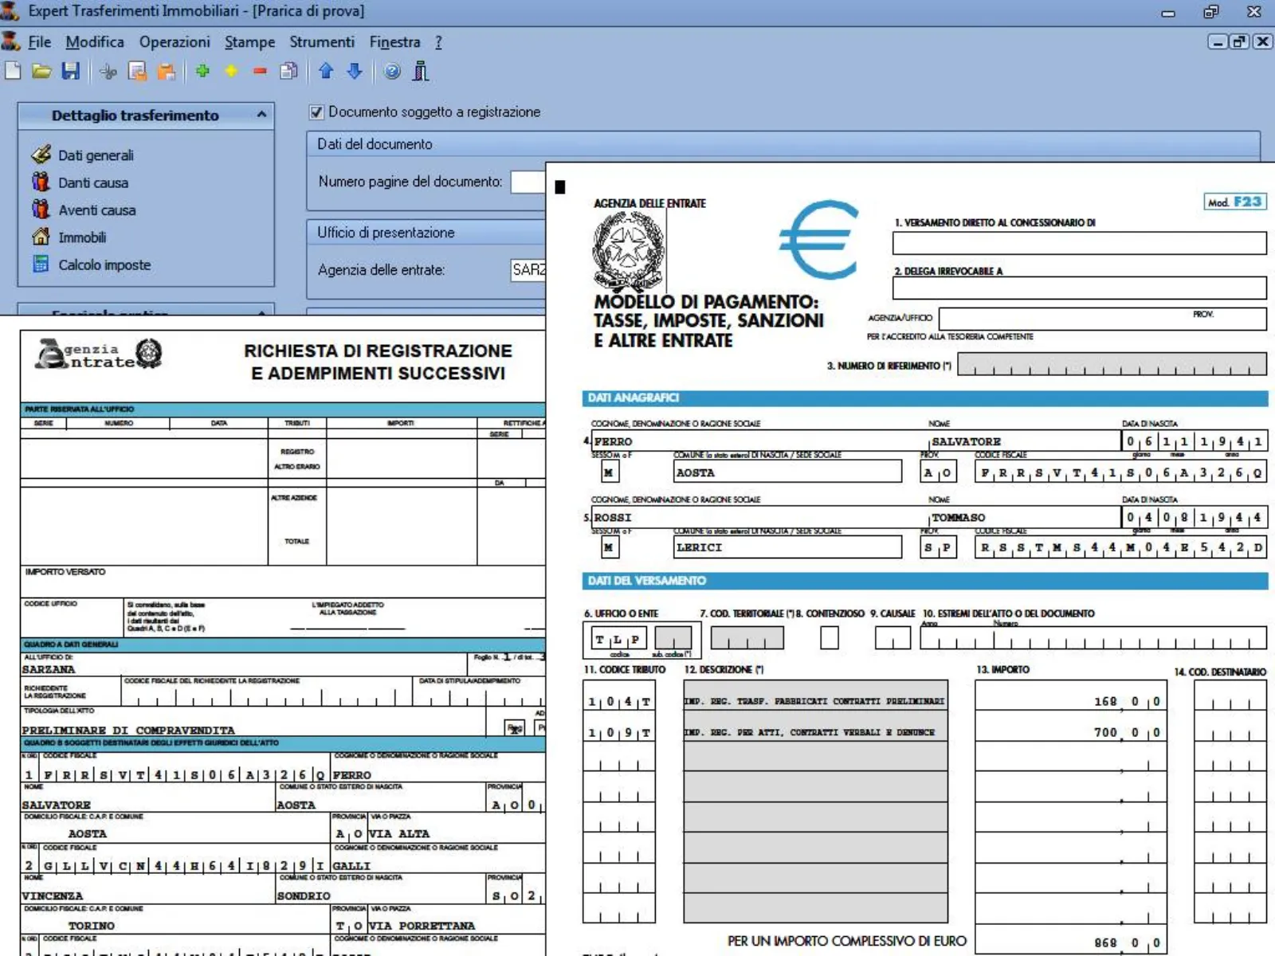Open the Finestra menu
Image resolution: width=1275 pixels, height=956 pixels.
point(394,42)
